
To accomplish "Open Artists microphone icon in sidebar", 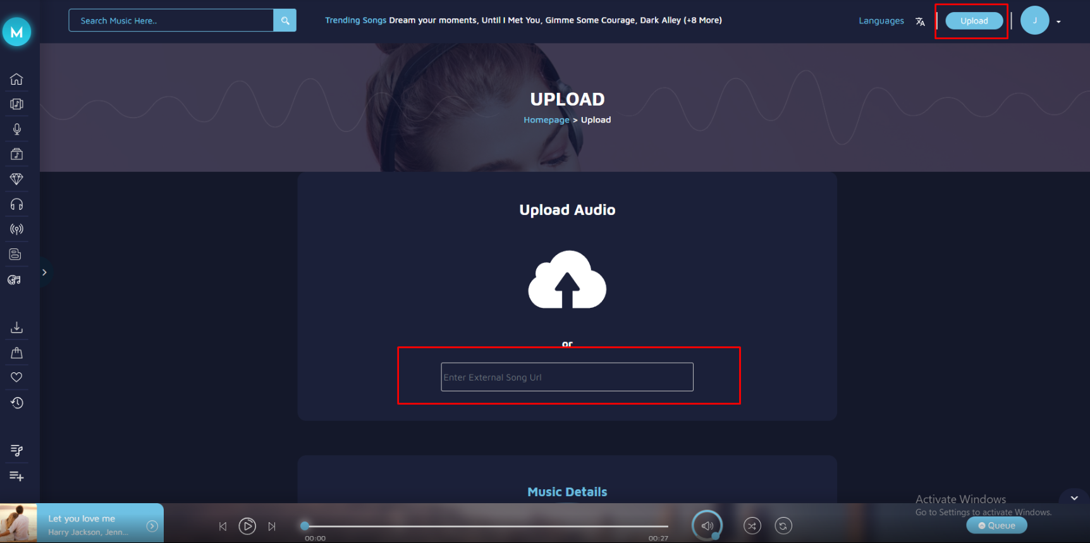I will click(16, 129).
